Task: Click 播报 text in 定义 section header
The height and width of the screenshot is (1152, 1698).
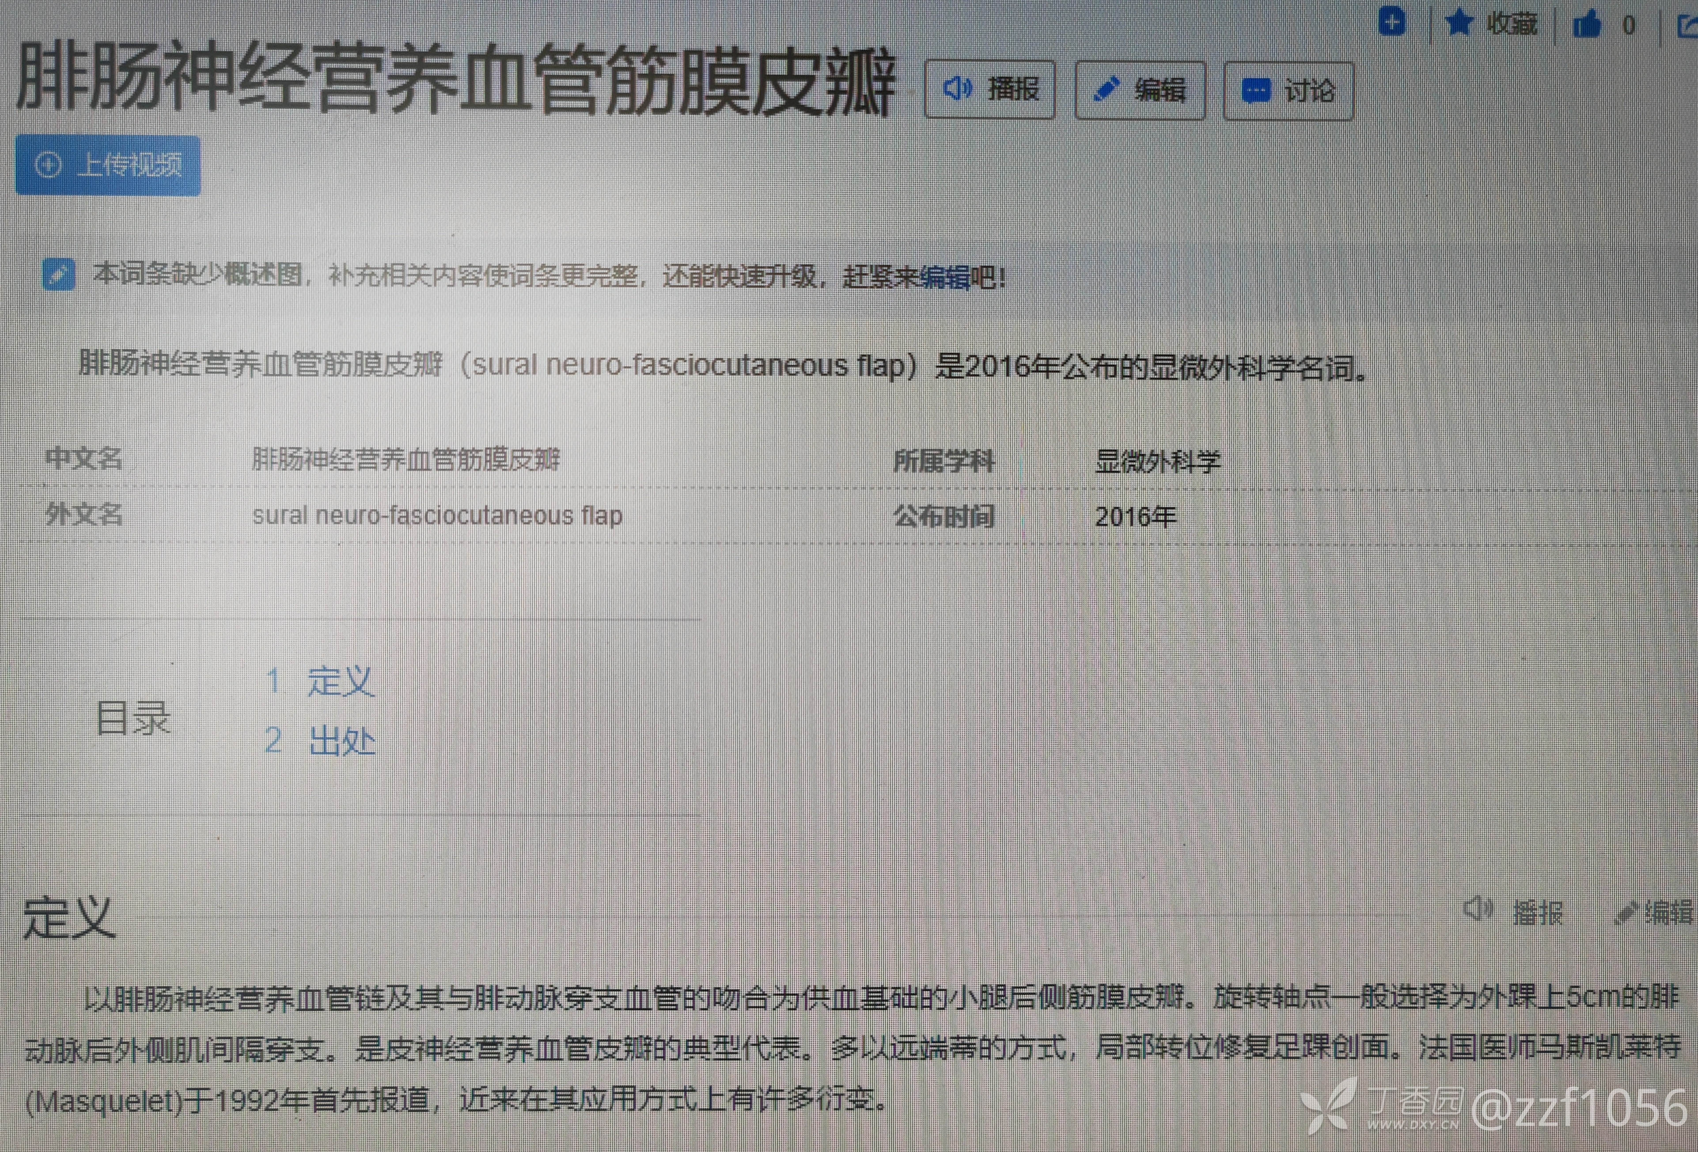Action: pyautogui.click(x=1537, y=912)
